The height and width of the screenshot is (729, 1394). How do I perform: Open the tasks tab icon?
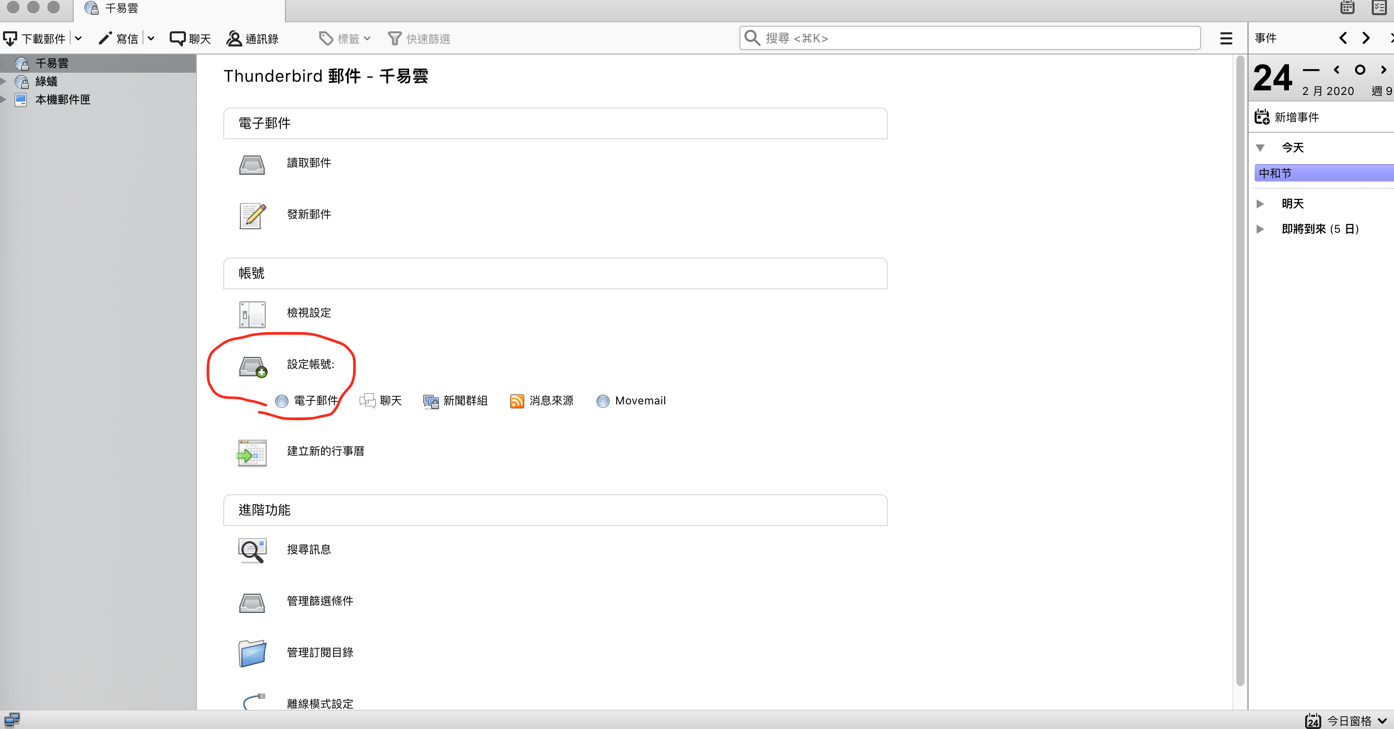click(1380, 8)
